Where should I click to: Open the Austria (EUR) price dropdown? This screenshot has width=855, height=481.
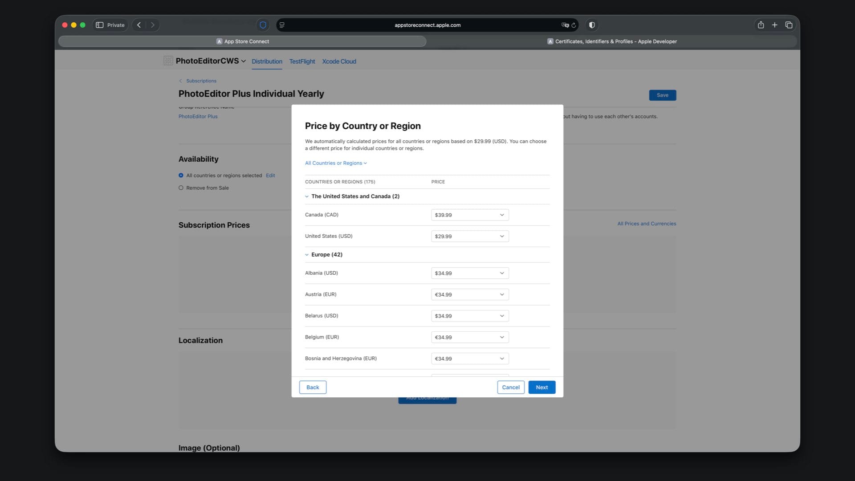pos(469,294)
